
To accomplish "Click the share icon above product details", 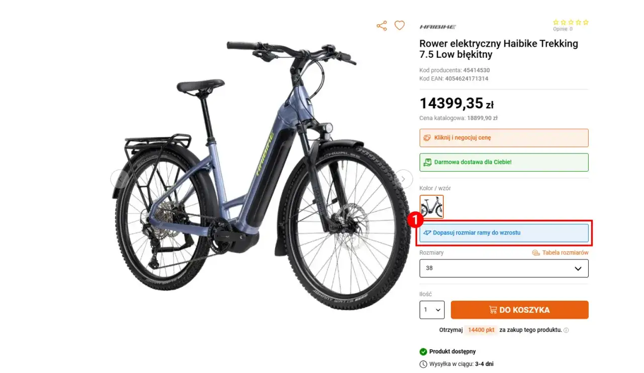I will tap(382, 25).
